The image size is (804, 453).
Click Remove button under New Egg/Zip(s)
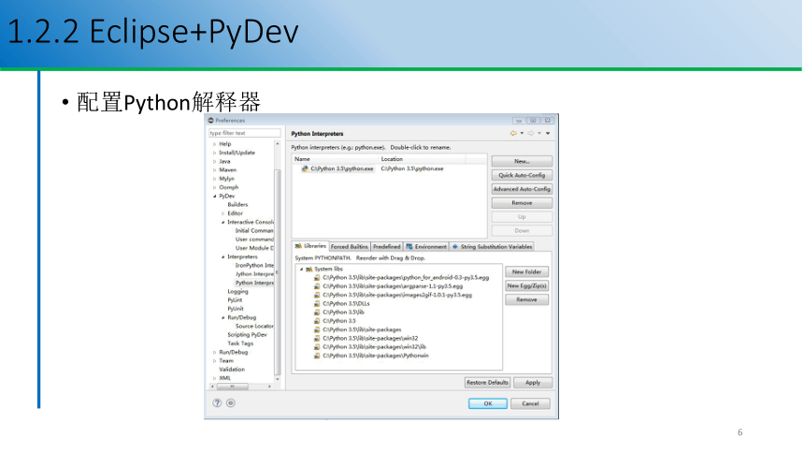(526, 300)
